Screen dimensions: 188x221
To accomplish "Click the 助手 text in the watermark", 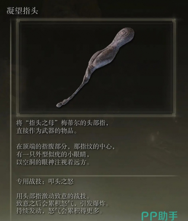I will click(168, 216).
